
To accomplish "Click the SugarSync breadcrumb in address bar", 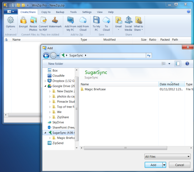I will (76, 55).
